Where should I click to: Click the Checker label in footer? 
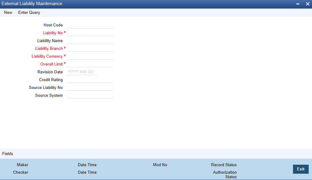pos(21,172)
